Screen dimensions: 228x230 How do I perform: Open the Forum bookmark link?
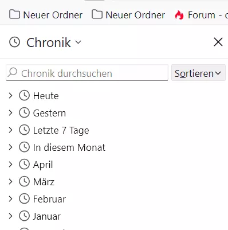[201, 15]
